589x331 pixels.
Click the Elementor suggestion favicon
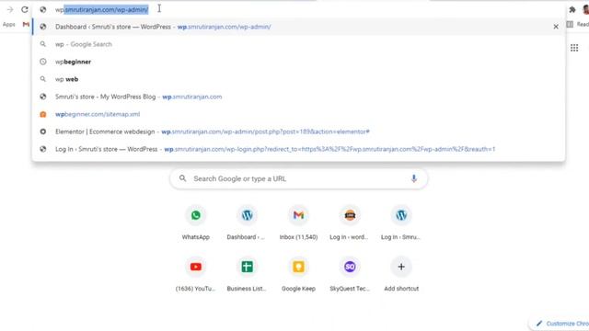(x=43, y=131)
